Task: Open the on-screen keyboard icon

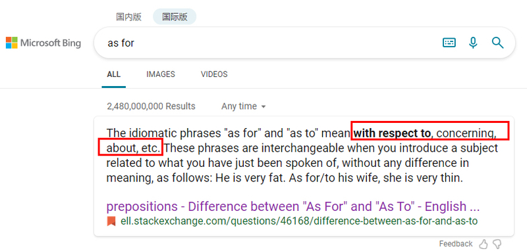Action: tap(449, 43)
